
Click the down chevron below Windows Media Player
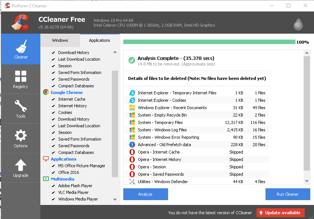tap(115, 199)
